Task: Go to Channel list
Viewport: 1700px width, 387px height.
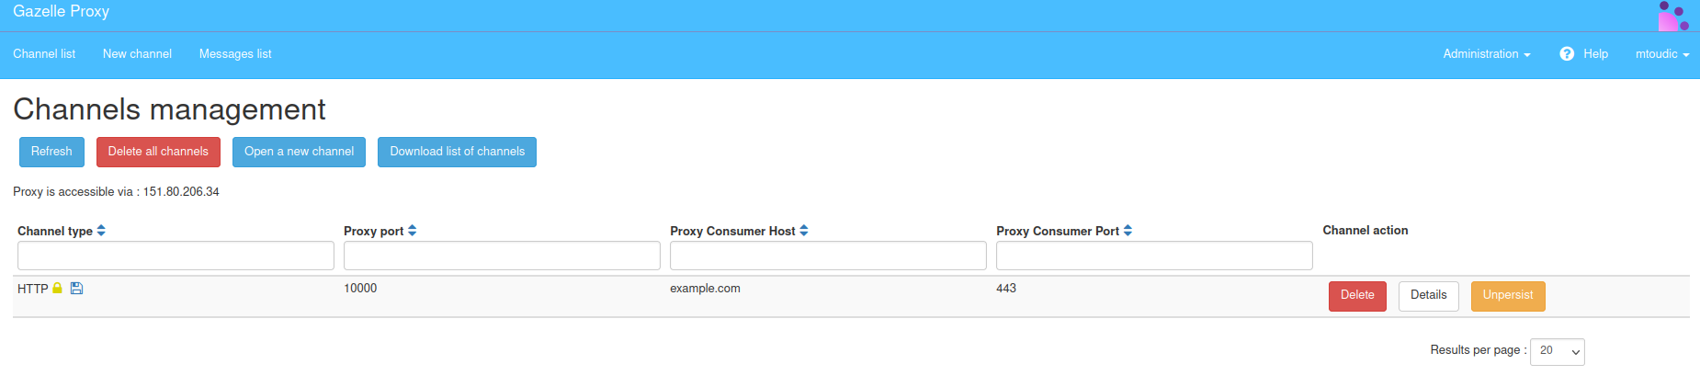Action: click(x=44, y=54)
